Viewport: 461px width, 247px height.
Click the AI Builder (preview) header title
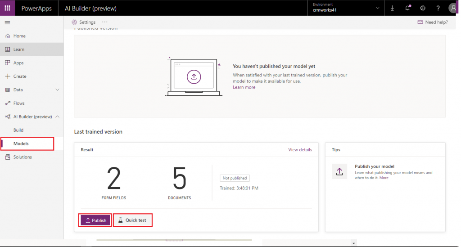(x=90, y=9)
